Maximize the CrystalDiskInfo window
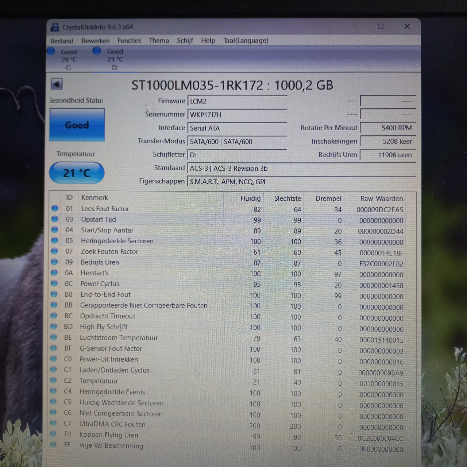Screen dimensions: 467x467 click(381, 26)
